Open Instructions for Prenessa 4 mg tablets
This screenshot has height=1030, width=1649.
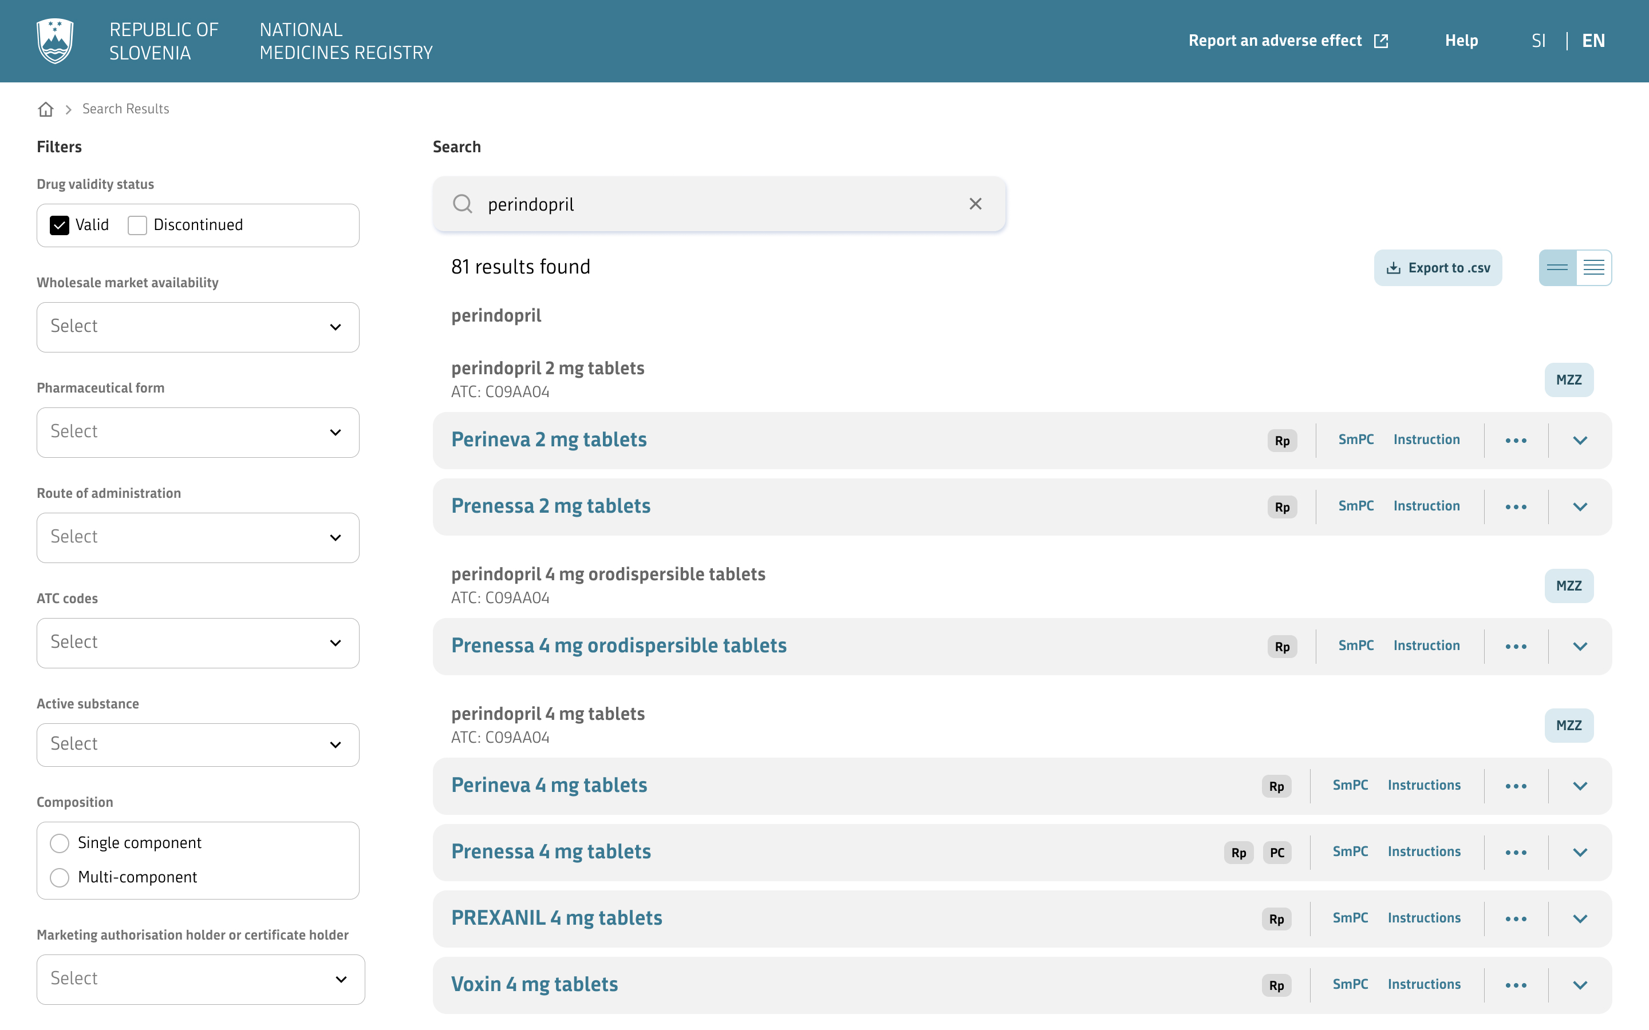tap(1424, 851)
